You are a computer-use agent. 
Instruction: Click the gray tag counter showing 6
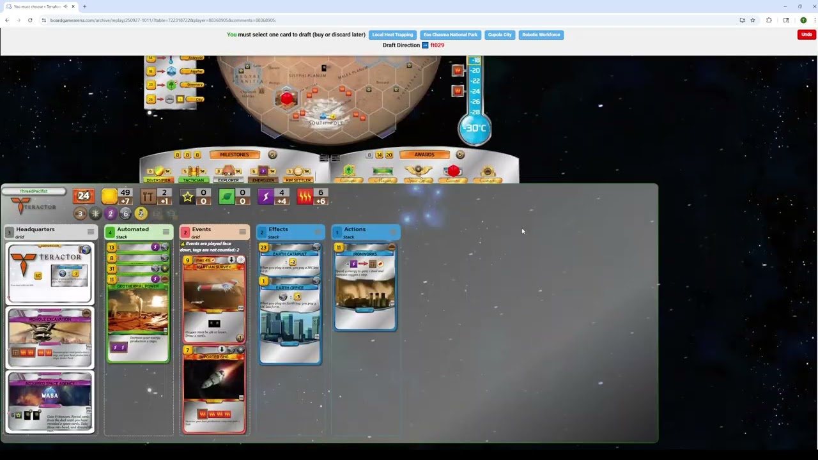click(125, 214)
